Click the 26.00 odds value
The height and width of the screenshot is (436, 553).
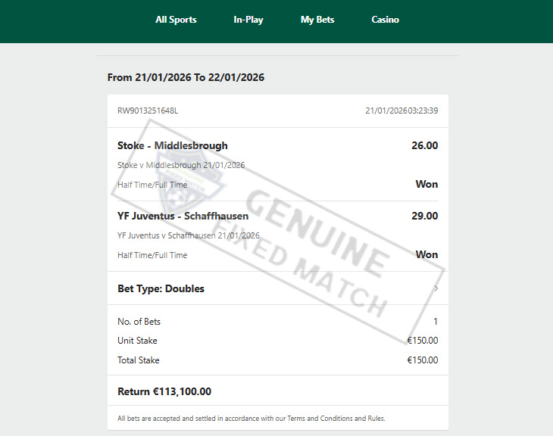(425, 145)
